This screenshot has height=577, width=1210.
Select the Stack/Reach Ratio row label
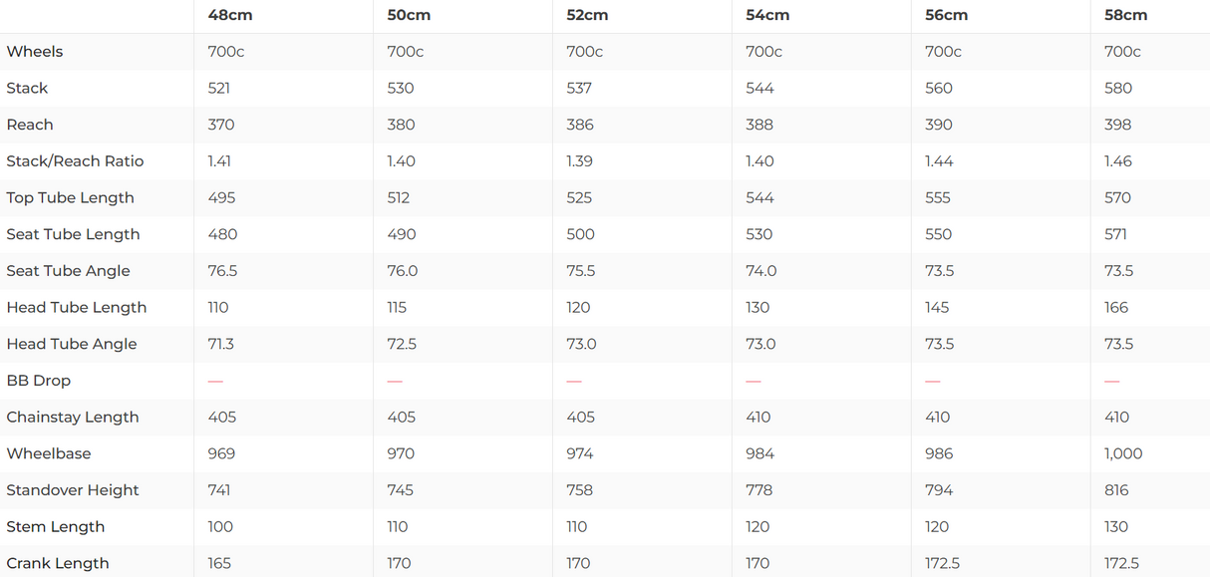(75, 161)
